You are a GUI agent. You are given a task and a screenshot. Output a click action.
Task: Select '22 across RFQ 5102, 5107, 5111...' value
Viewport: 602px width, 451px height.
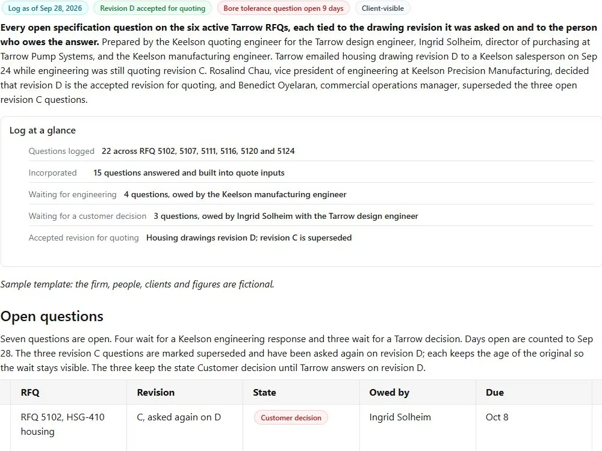(198, 151)
